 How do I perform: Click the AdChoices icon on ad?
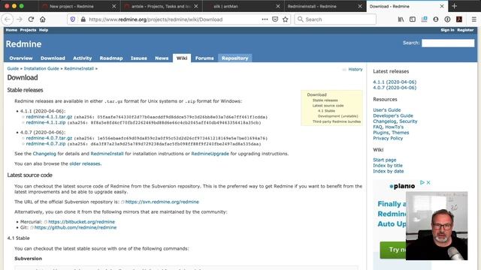(422, 182)
